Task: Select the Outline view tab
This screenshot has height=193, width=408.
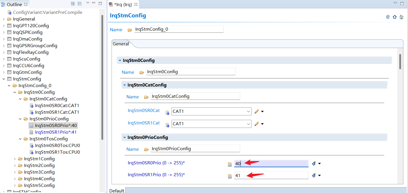Action: tap(14, 4)
